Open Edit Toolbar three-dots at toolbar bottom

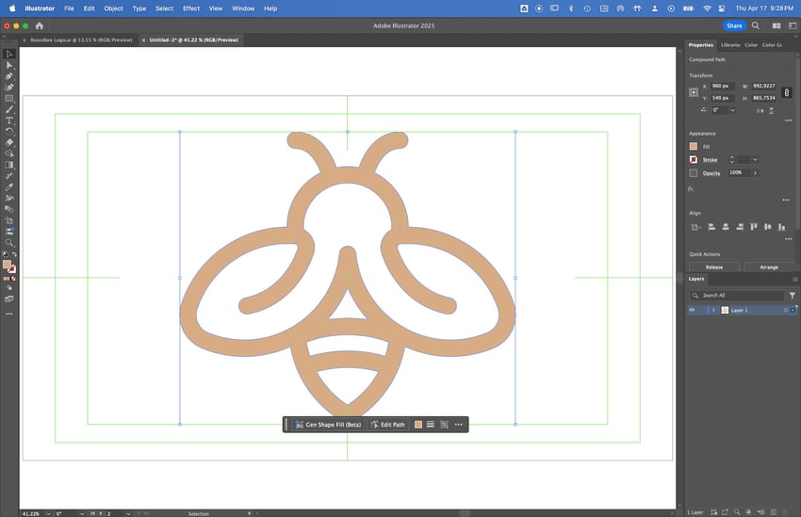click(x=9, y=314)
